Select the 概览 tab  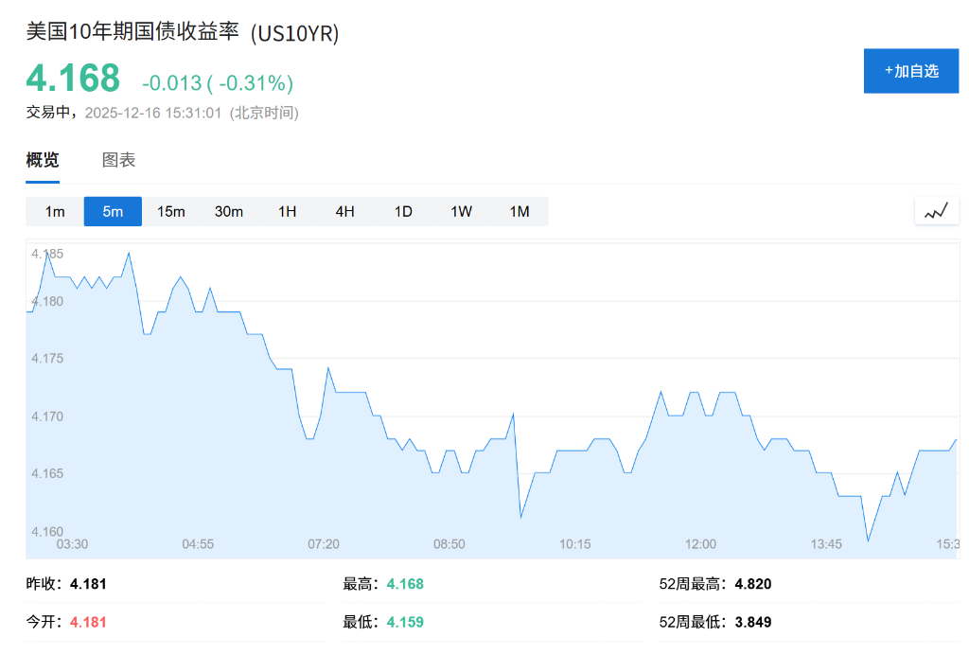coord(42,160)
